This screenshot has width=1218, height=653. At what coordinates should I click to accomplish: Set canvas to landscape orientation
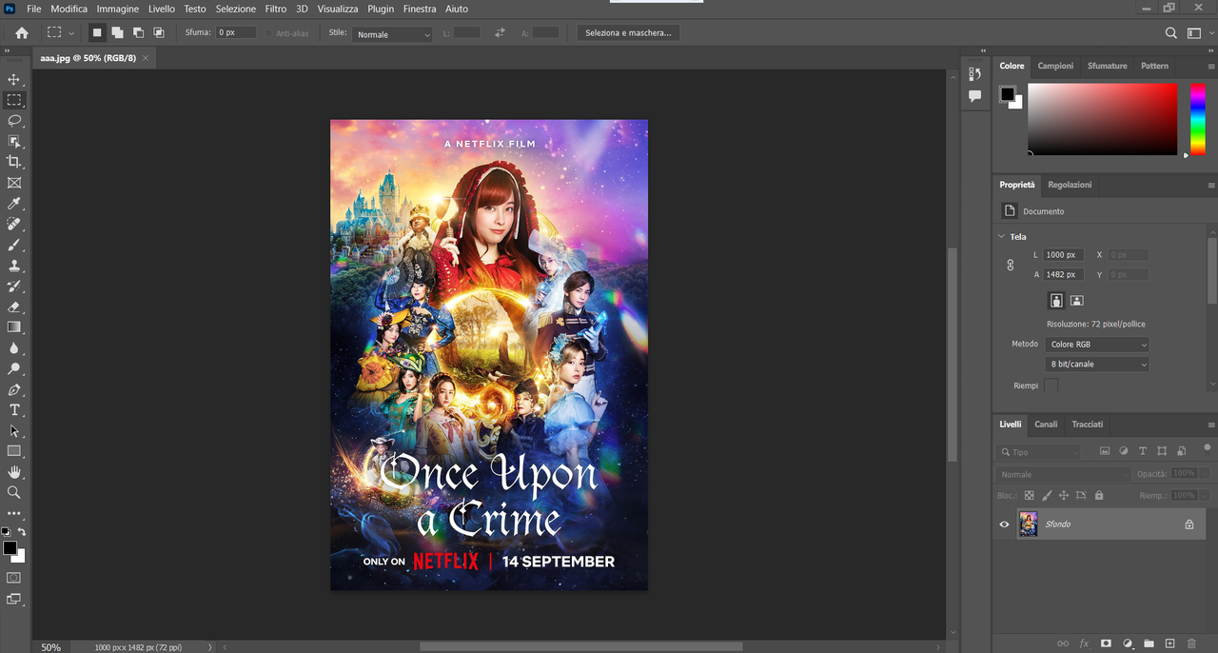pyautogui.click(x=1077, y=300)
